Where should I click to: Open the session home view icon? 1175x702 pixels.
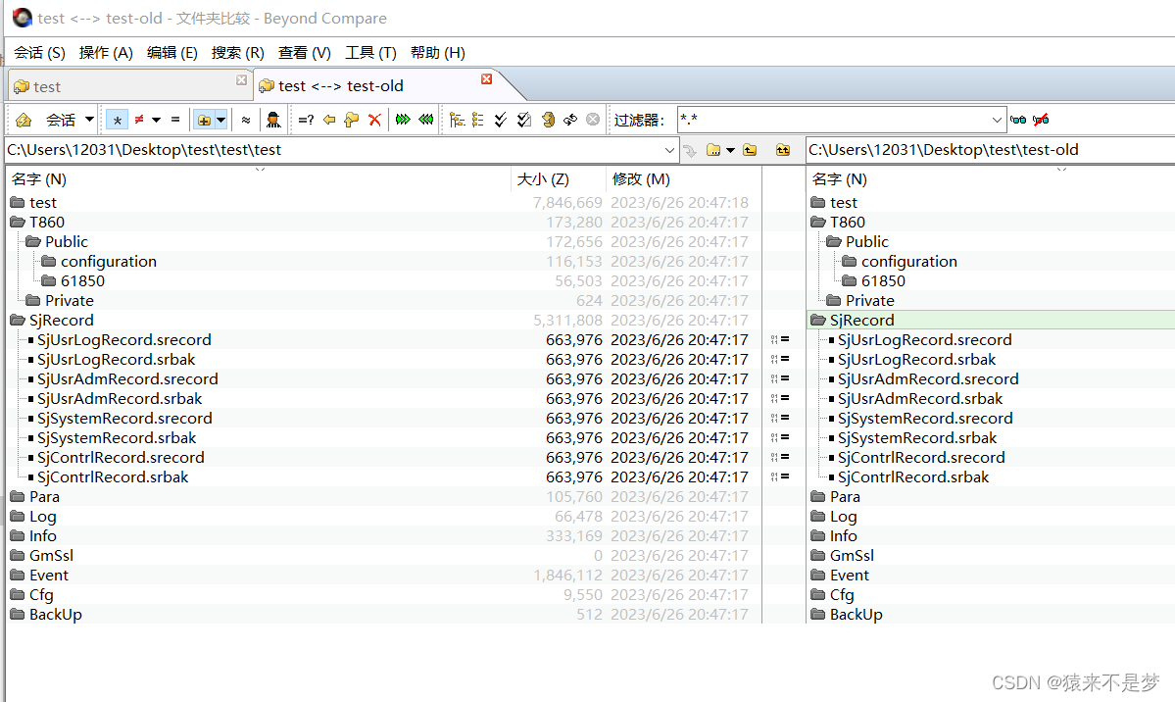[22, 119]
